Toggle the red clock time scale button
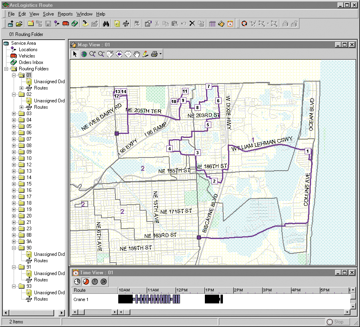 click(x=86, y=282)
